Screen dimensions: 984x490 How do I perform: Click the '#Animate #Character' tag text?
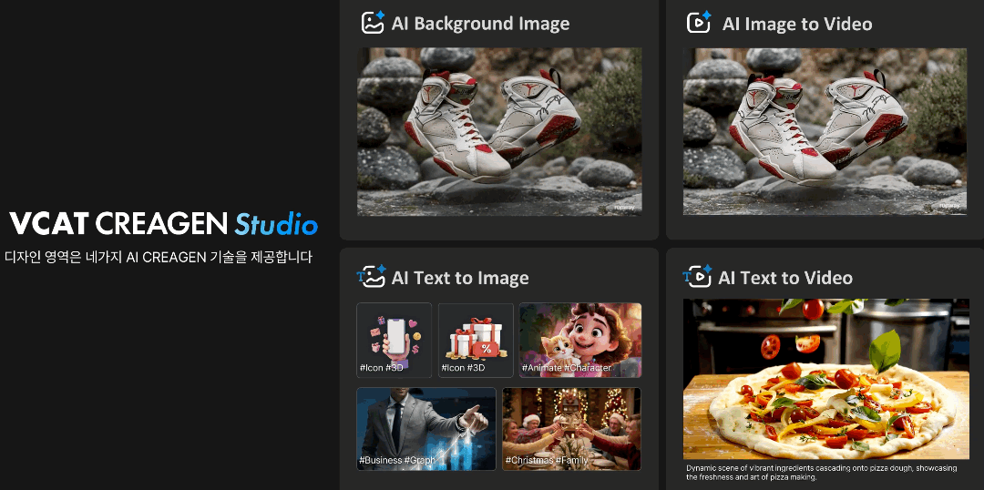(x=567, y=368)
